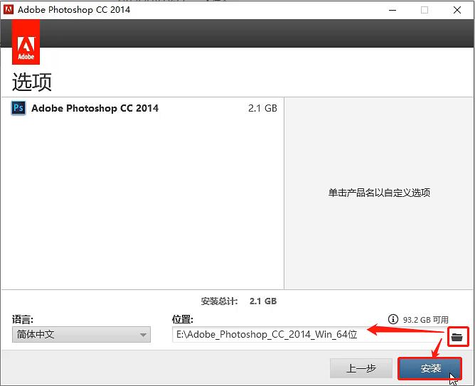Click the 单击产品名以自定义选项 hint text
The height and width of the screenshot is (386, 475).
point(379,193)
